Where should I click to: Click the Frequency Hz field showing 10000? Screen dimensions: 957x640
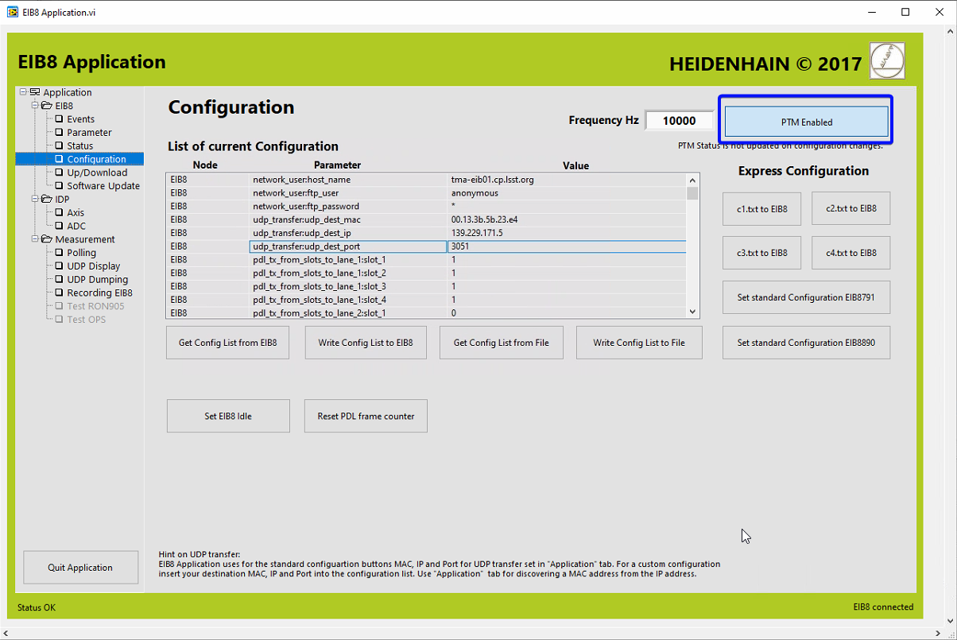(680, 121)
